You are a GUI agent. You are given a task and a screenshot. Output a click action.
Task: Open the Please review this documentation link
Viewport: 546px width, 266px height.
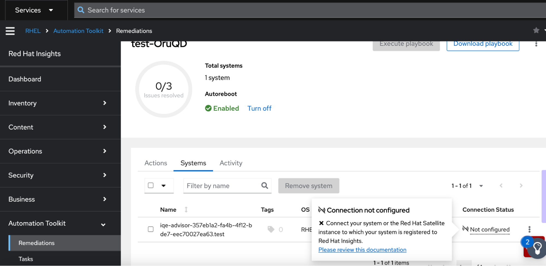[362, 250]
